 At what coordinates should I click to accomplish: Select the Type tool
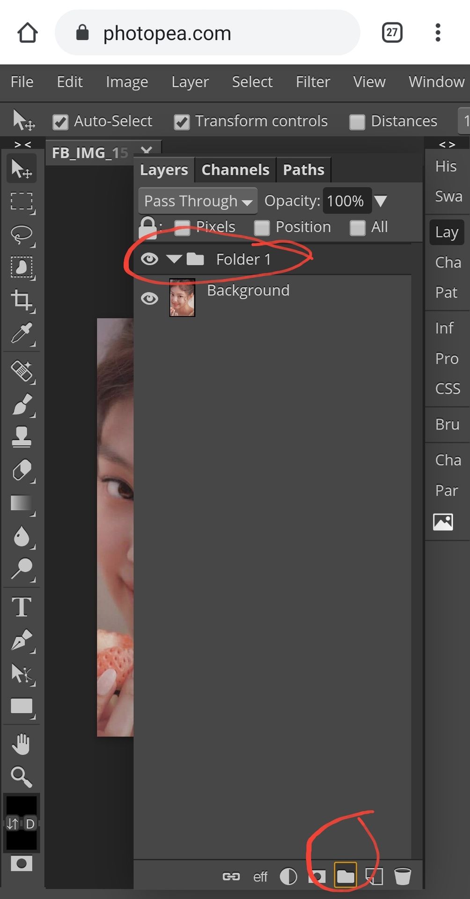coord(22,607)
